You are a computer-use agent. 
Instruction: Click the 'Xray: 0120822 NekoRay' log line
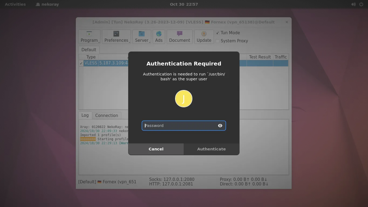click(104, 127)
